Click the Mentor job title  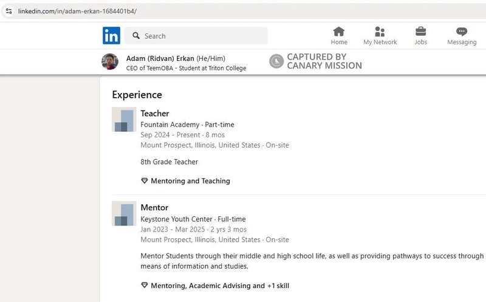pos(154,207)
